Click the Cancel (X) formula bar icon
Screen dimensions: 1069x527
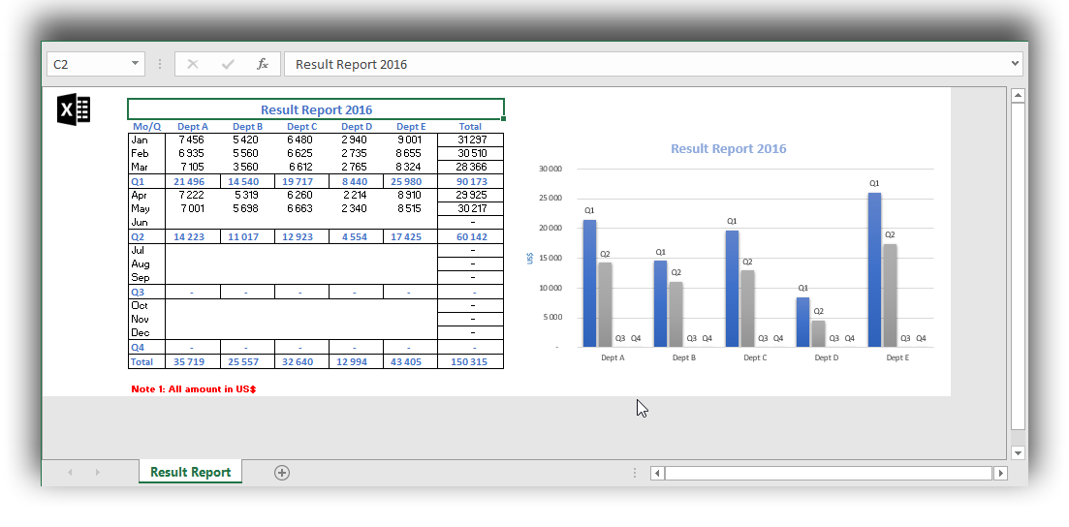[x=193, y=64]
